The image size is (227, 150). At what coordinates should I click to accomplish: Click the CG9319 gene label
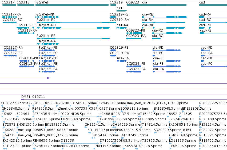pyautogui.click(x=116, y=2)
